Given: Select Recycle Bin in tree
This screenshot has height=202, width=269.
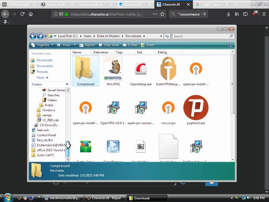Looking at the screenshot, I should tap(42, 140).
